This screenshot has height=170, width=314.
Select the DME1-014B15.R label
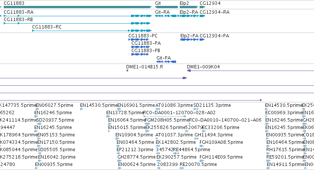pos(145,67)
